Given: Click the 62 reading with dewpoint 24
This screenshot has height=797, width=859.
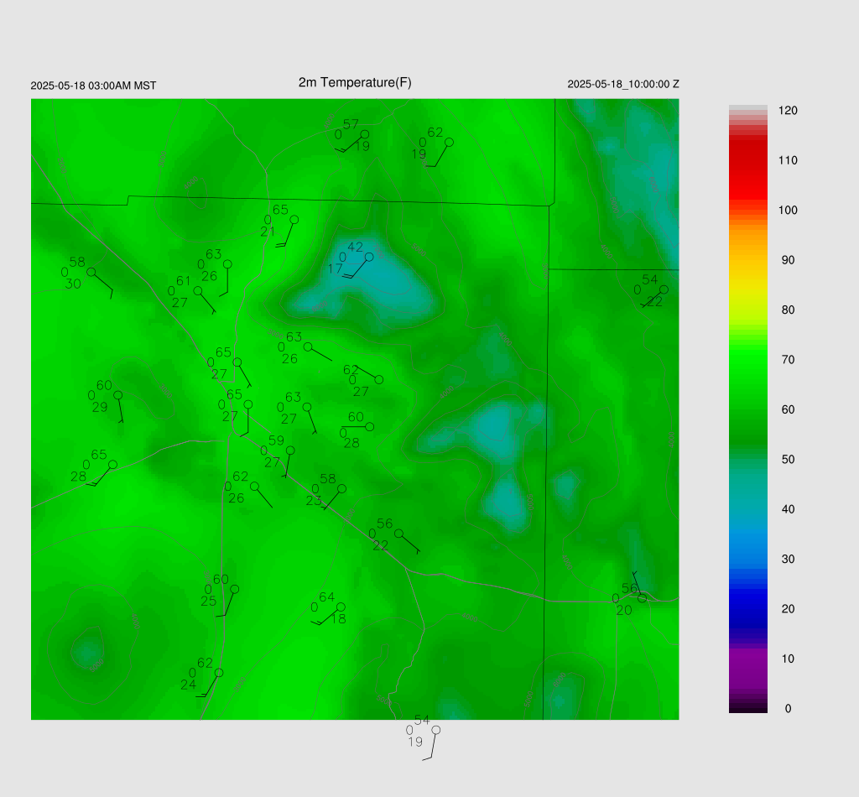Looking at the screenshot, I should click(205, 664).
